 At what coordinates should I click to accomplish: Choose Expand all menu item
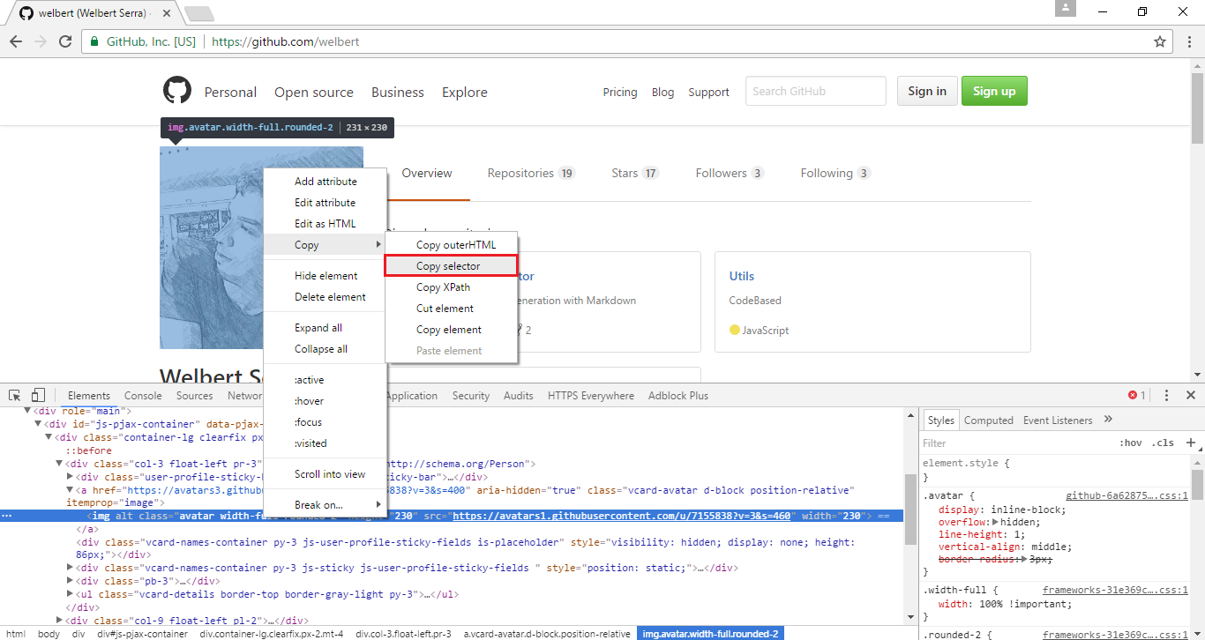(325, 328)
